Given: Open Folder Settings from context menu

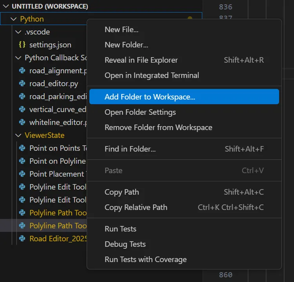Looking at the screenshot, I should tap(184, 112).
